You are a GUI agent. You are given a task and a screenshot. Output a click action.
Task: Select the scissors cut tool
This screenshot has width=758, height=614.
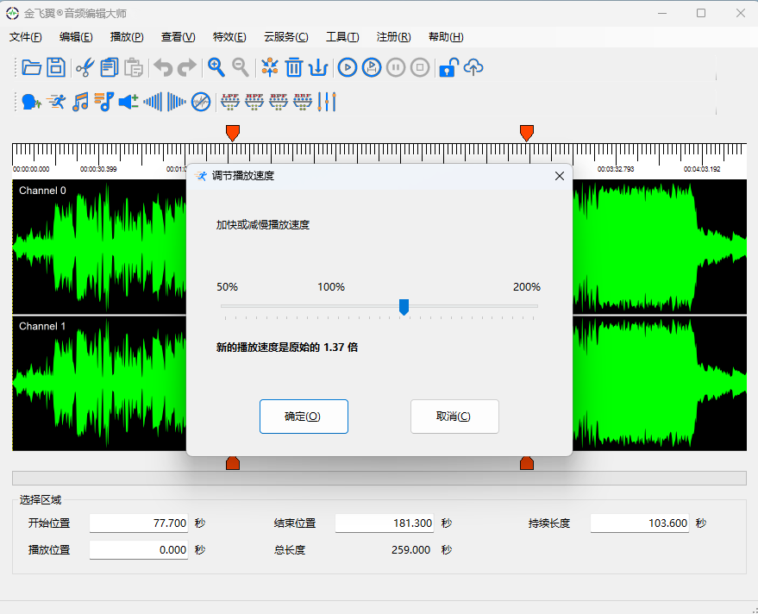pos(85,67)
